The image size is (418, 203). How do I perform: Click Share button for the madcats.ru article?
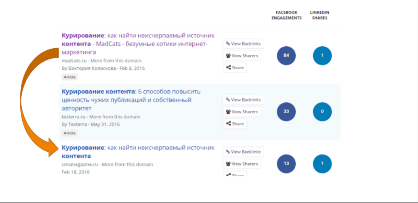pyautogui.click(x=235, y=68)
